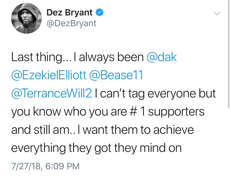Open the @DezBryant handle link
This screenshot has height=176, width=231.
(x=72, y=23)
